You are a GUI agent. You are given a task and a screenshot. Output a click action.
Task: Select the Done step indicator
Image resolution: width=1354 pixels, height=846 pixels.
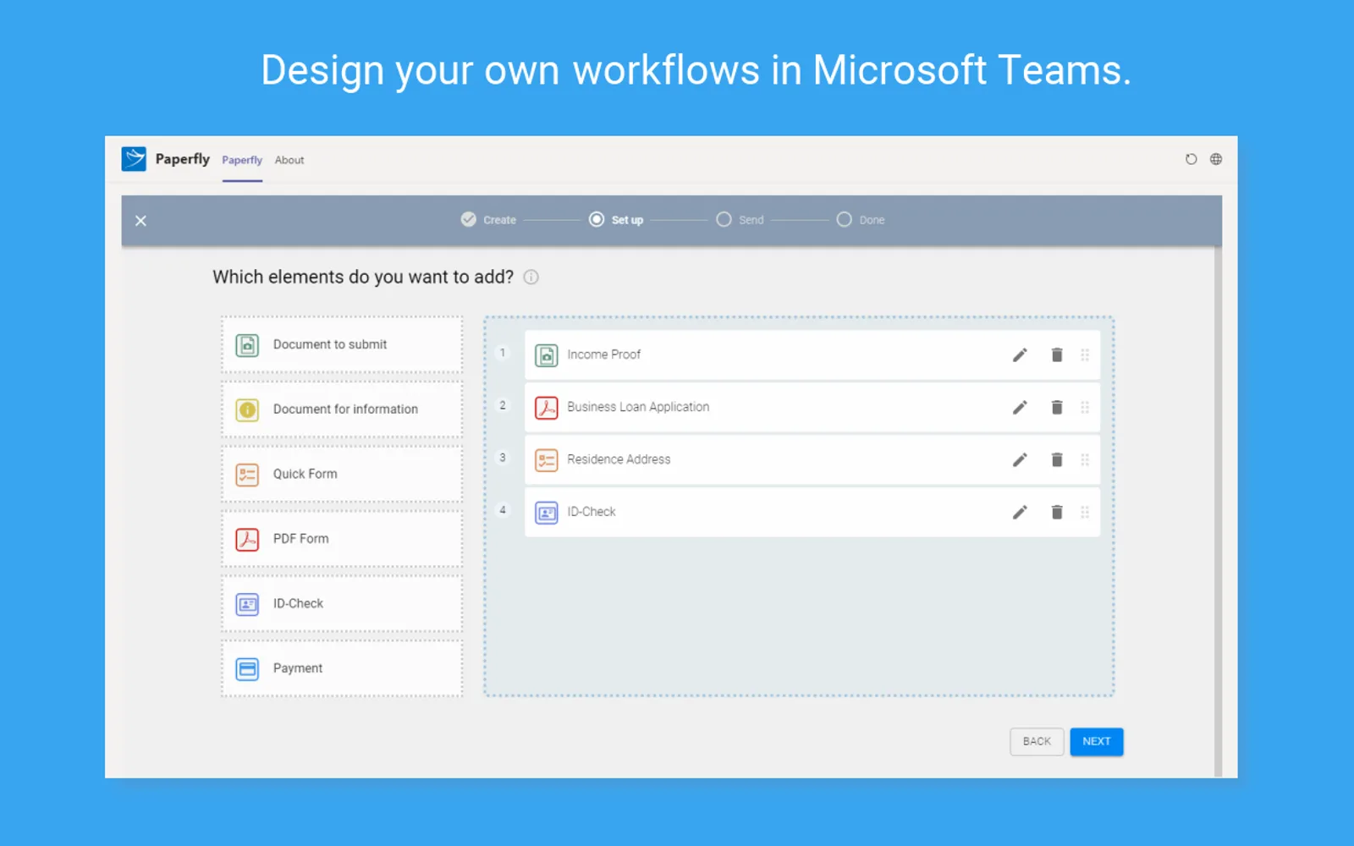861,220
